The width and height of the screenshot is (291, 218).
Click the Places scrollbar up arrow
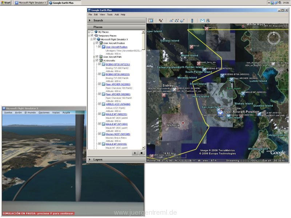143,32
